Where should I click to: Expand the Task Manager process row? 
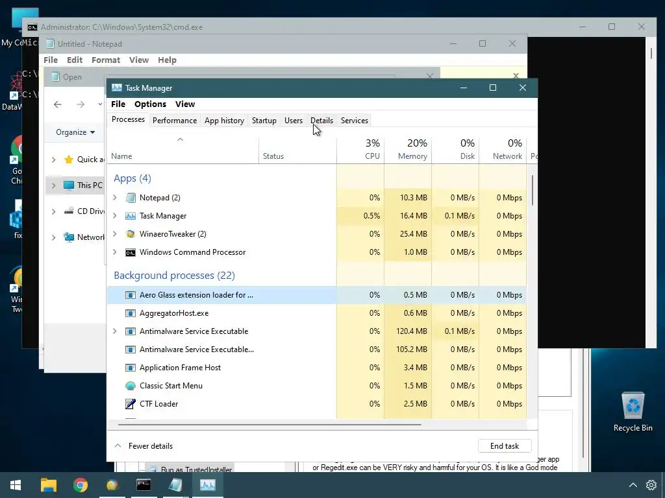pos(115,216)
